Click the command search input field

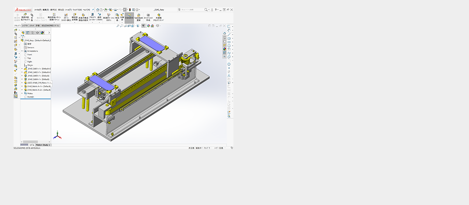192,10
